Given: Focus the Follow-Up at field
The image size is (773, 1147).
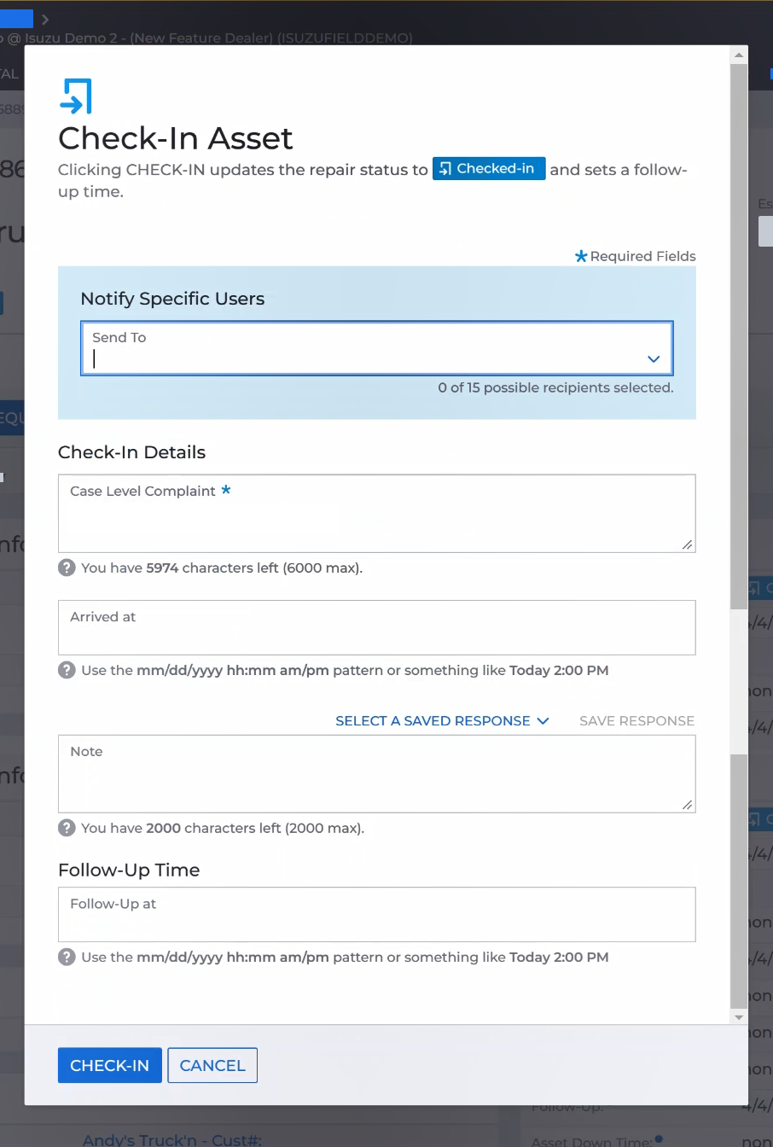Looking at the screenshot, I should click(x=376, y=920).
